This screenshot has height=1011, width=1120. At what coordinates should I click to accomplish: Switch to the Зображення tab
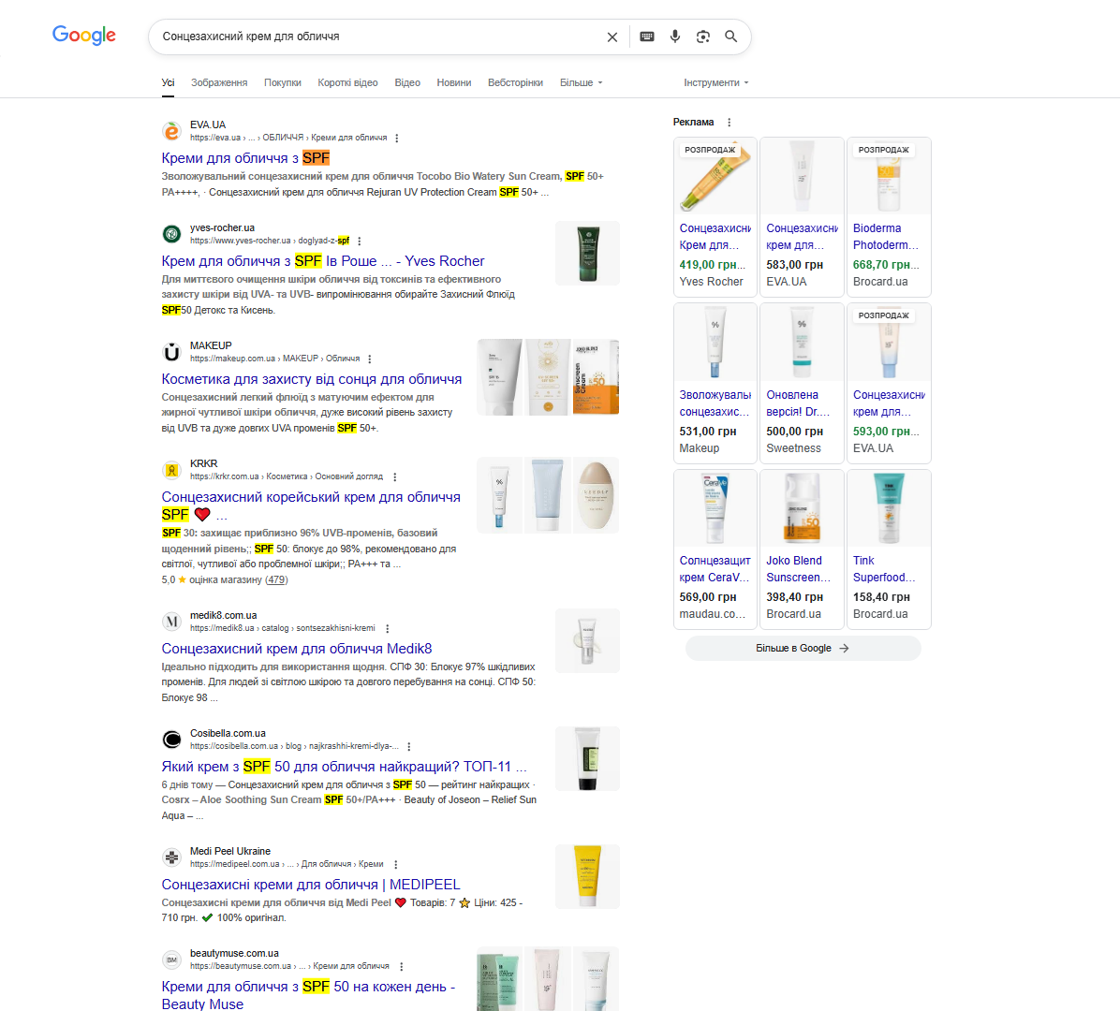219,82
